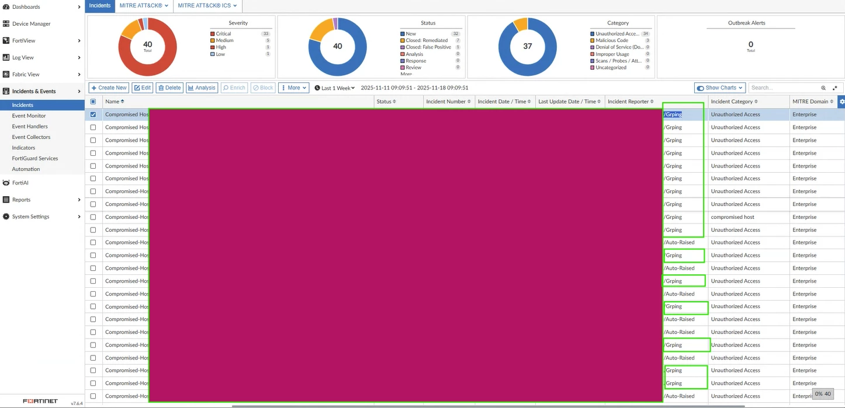Click the clock icon beside Last 1 Week
Screen dimensions: 845x408
tap(317, 88)
